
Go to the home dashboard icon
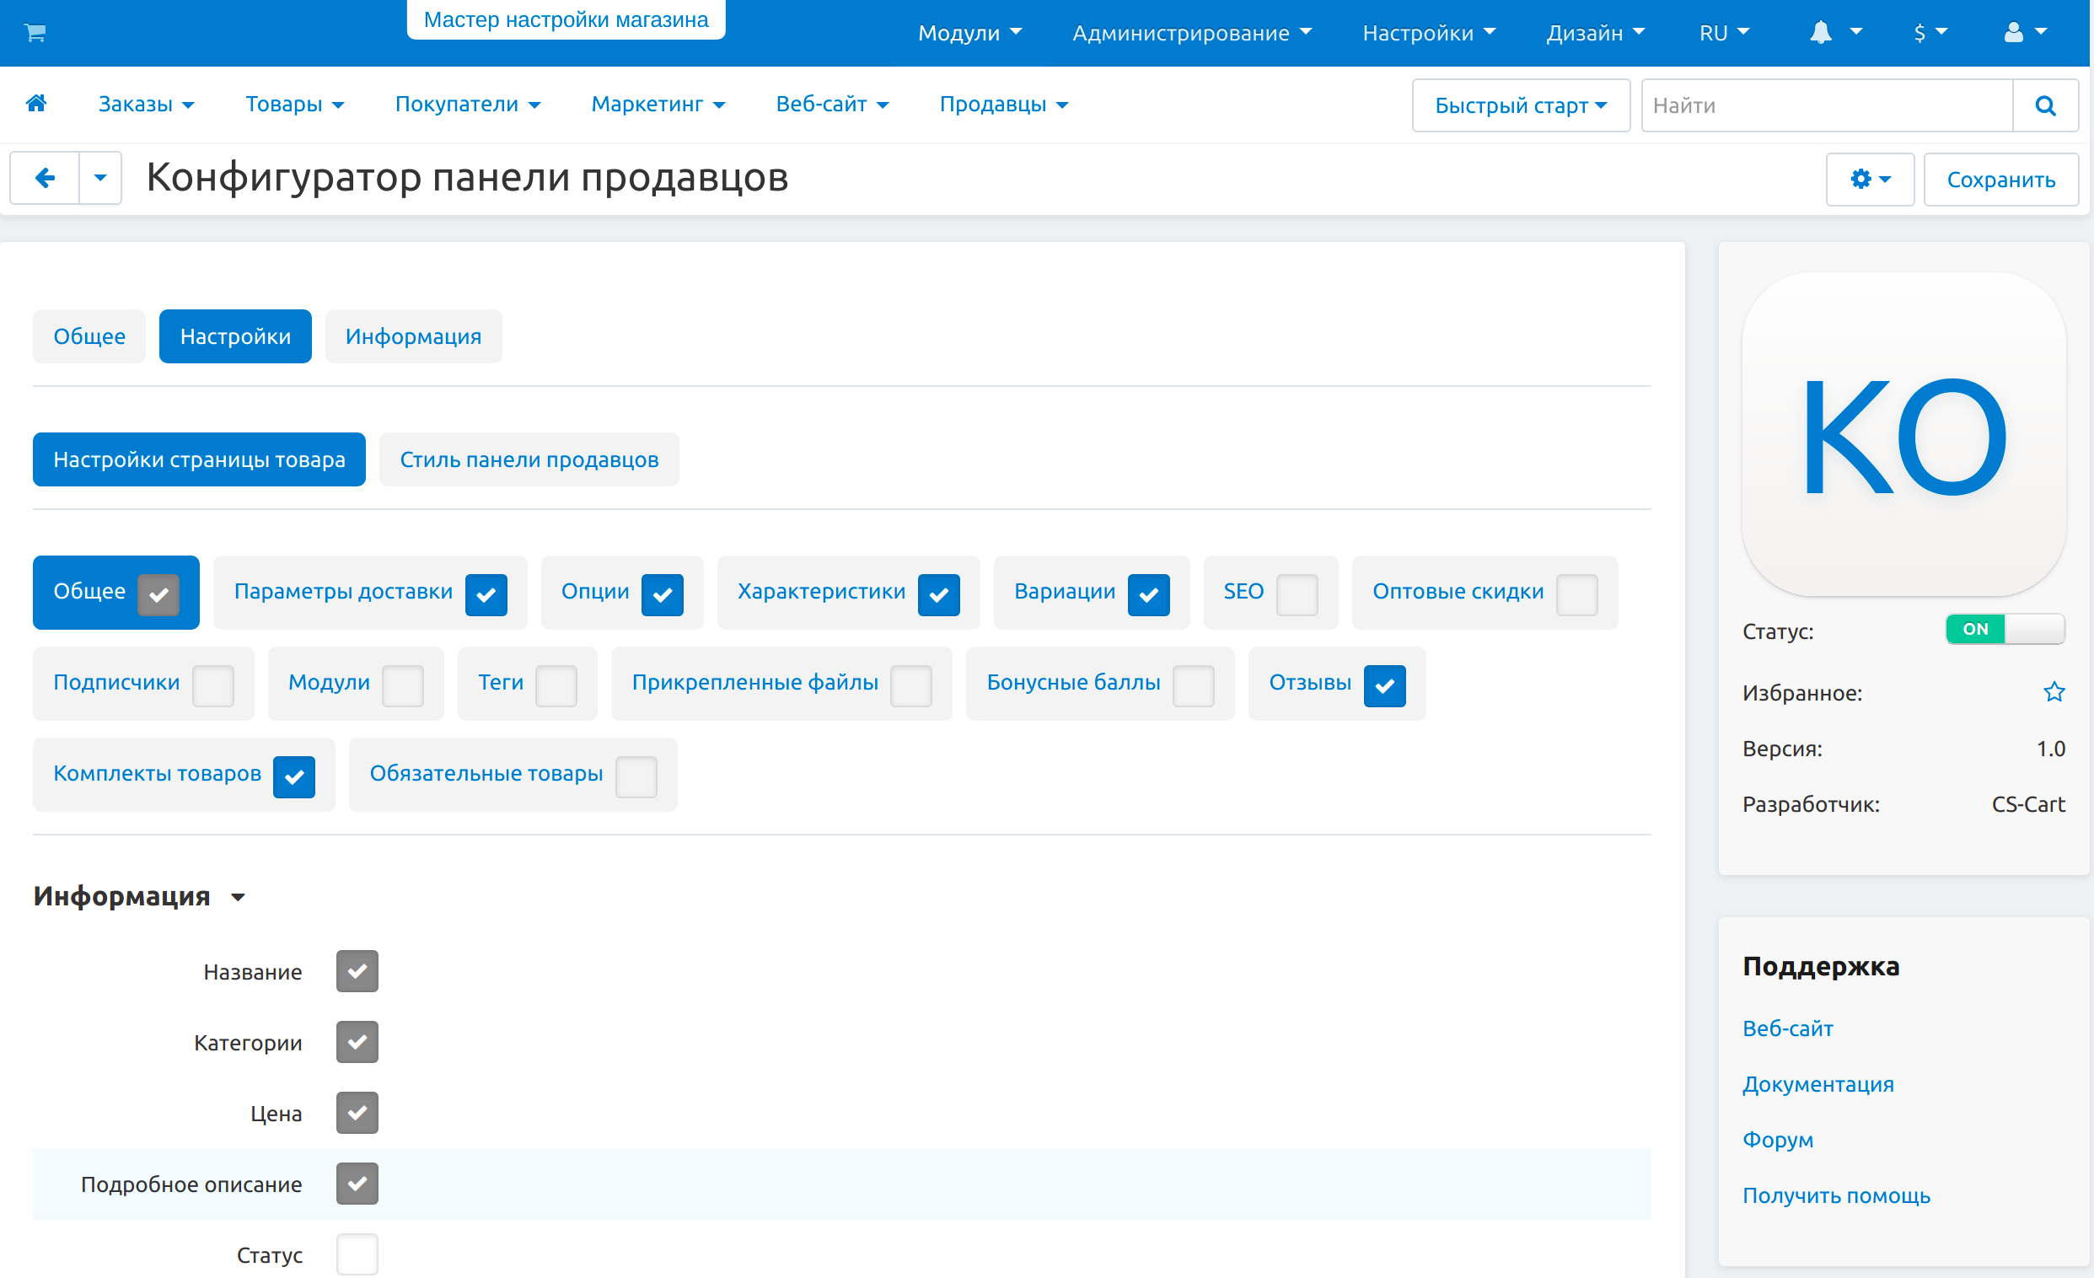pyautogui.click(x=36, y=104)
